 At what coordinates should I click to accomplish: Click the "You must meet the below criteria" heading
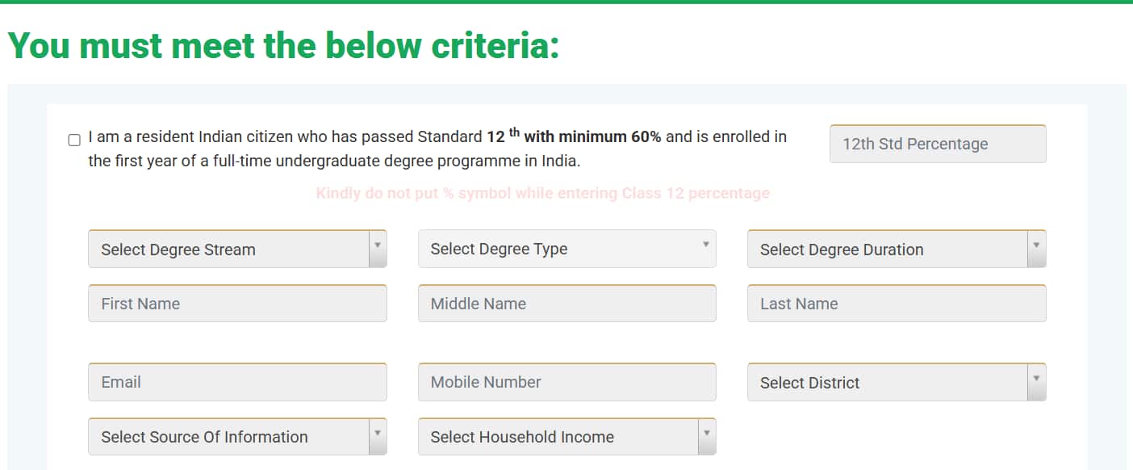pyautogui.click(x=283, y=45)
